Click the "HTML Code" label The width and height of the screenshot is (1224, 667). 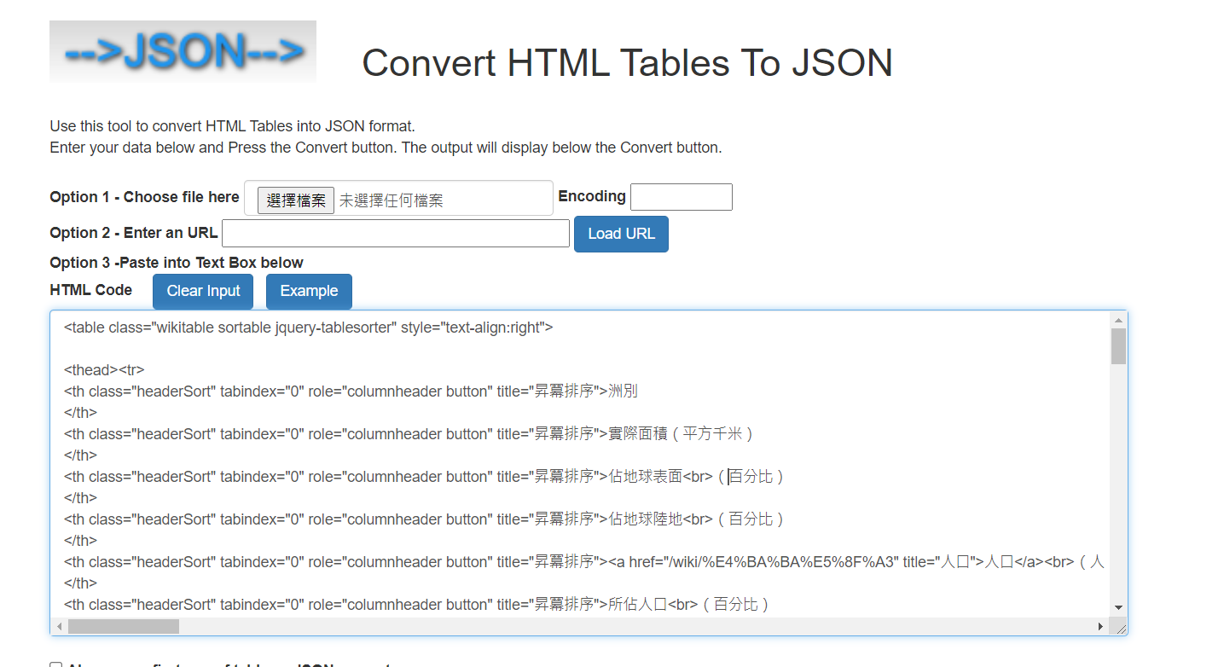pos(91,290)
